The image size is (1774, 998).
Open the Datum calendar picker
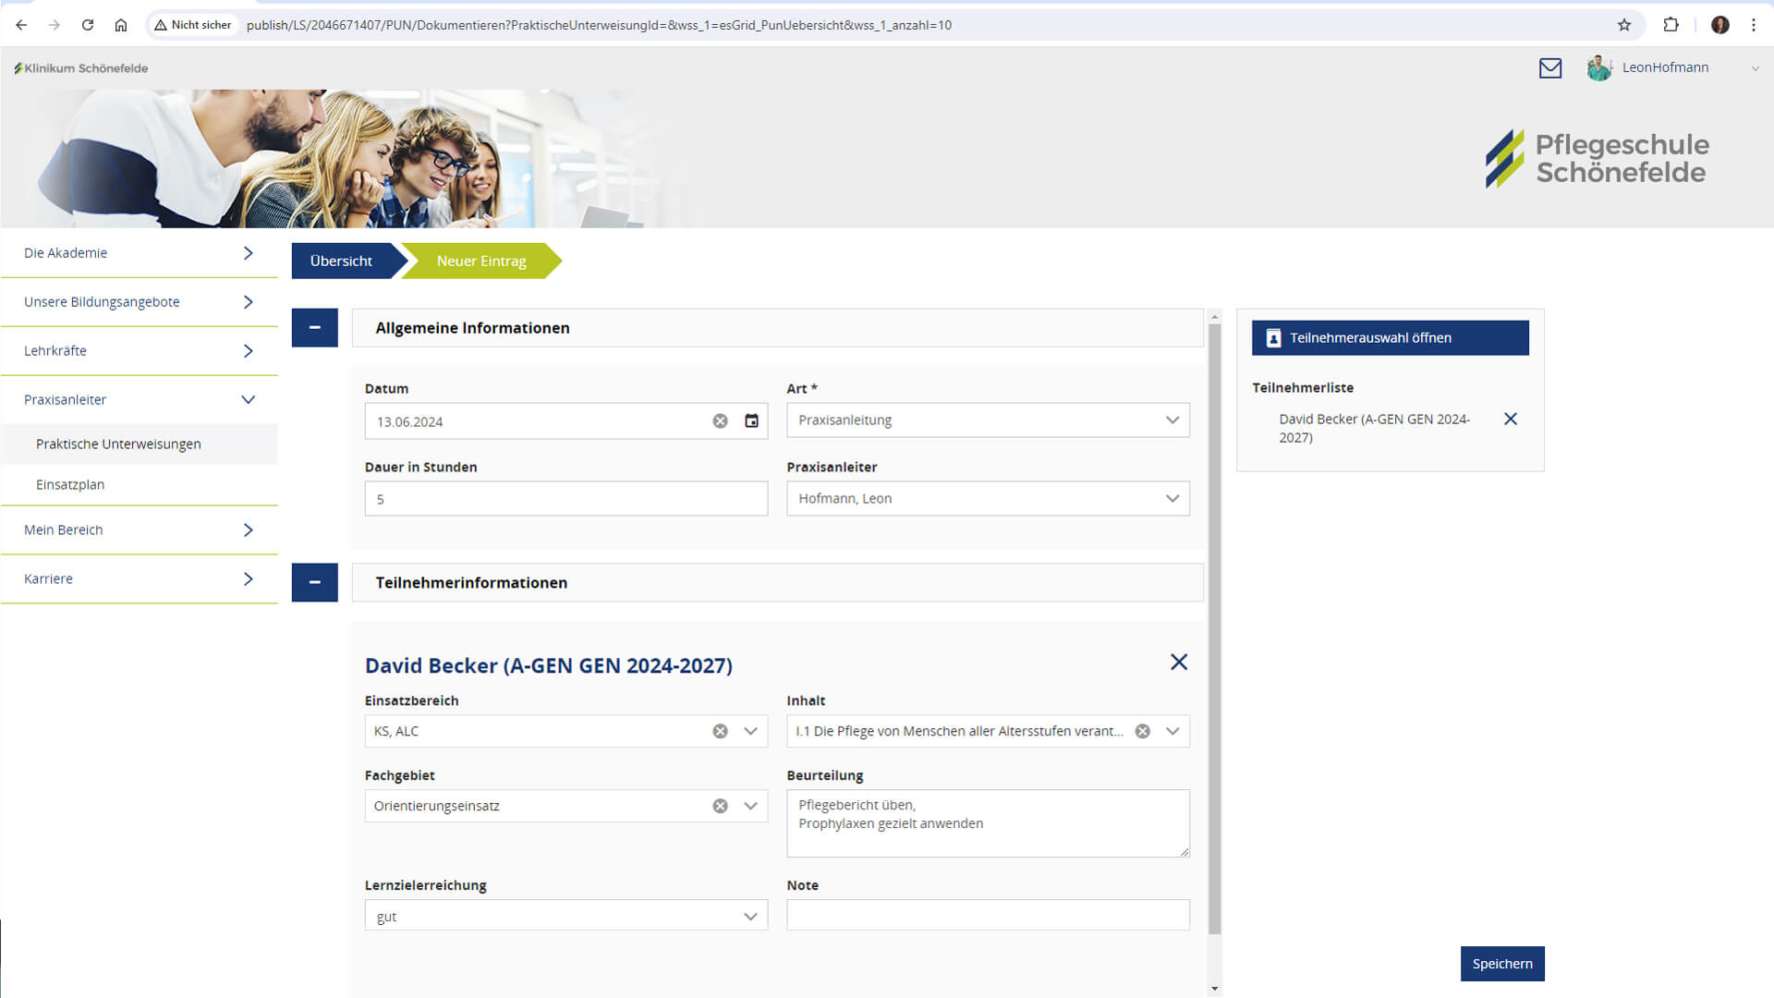click(751, 421)
